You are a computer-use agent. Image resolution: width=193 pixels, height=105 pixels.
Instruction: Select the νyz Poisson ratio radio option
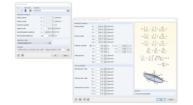pyautogui.click(x=91, y=46)
